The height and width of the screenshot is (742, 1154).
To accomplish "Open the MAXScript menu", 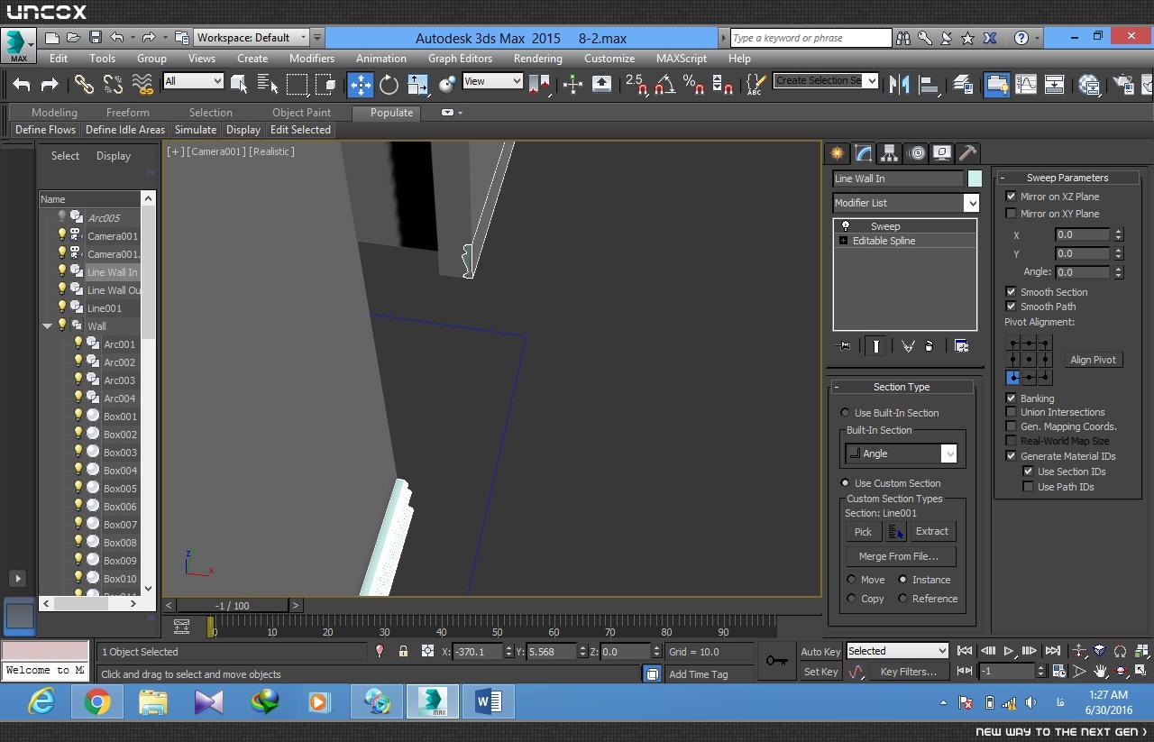I will tap(681, 59).
